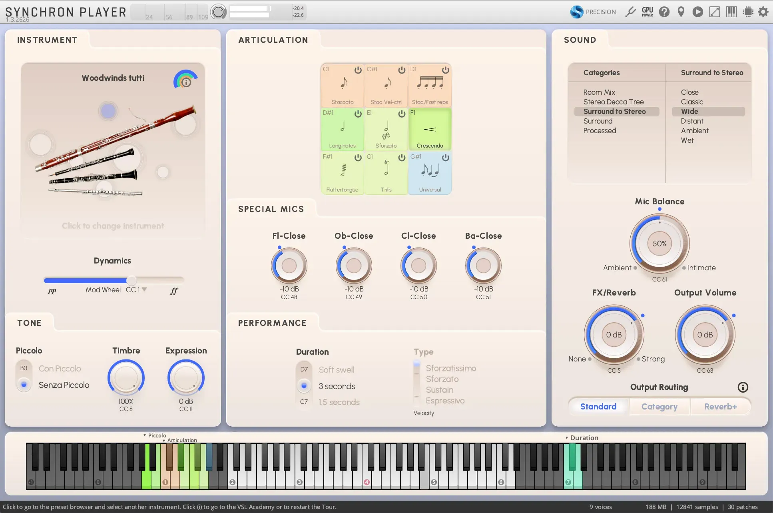The width and height of the screenshot is (773, 513).
Task: Click the resize/fullscreen icon
Action: point(715,12)
